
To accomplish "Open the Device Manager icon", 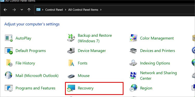I will (71, 51).
